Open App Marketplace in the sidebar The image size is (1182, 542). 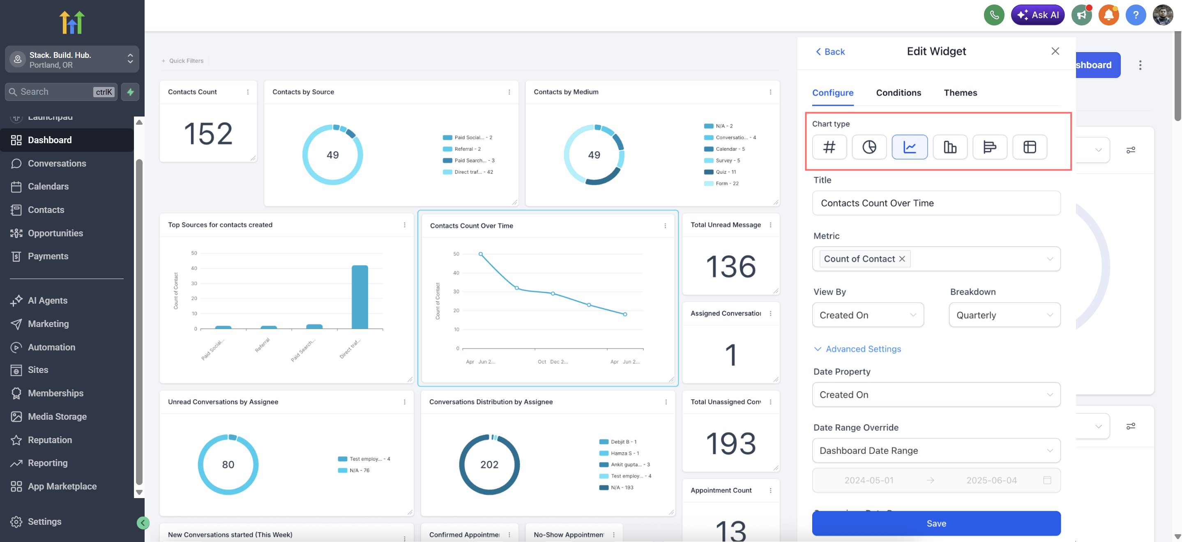(67, 486)
